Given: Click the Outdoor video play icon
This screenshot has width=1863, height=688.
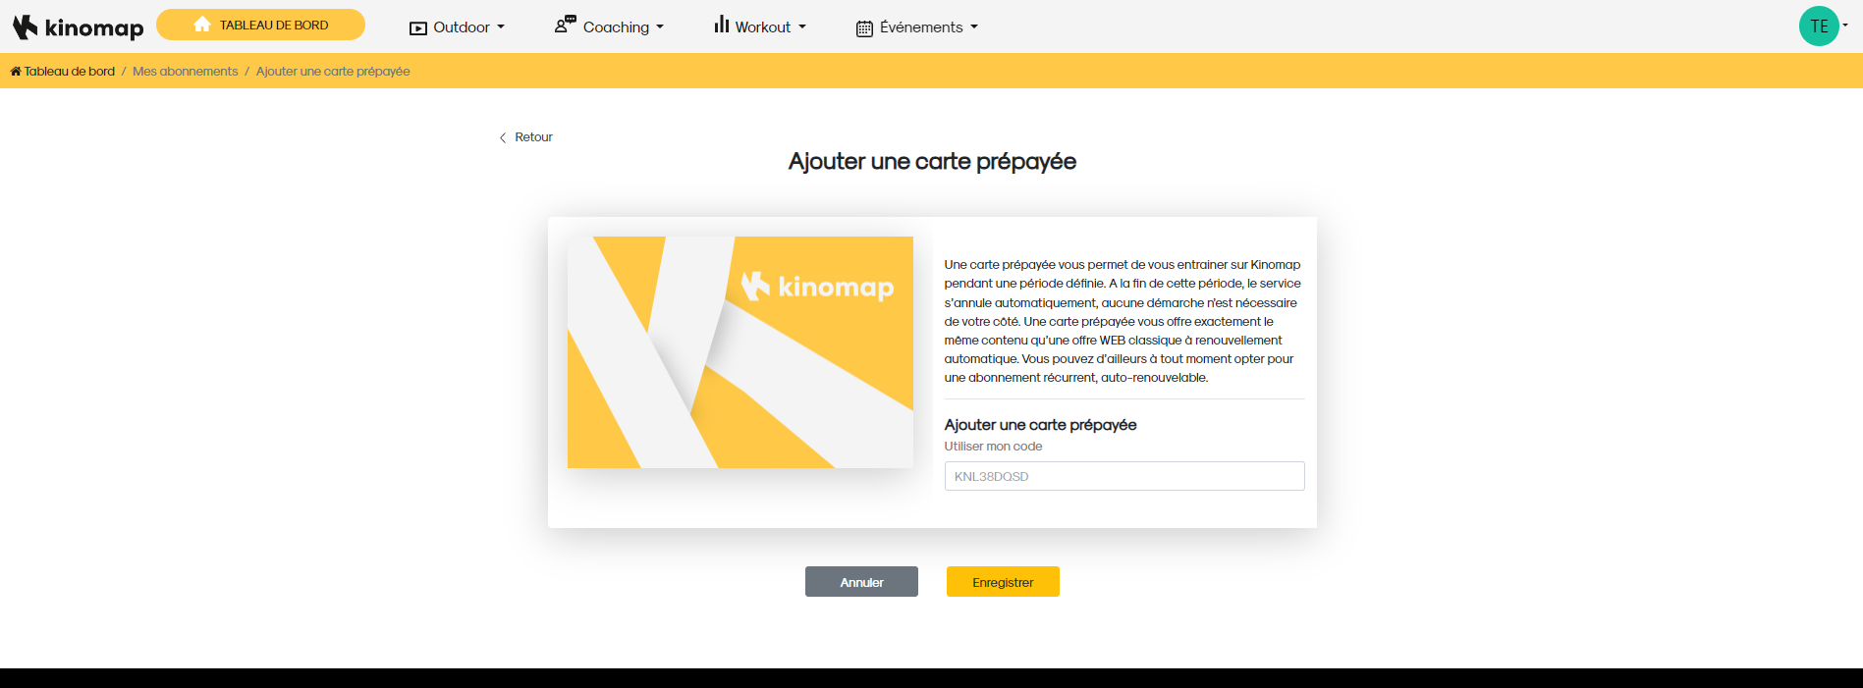Looking at the screenshot, I should (x=417, y=28).
